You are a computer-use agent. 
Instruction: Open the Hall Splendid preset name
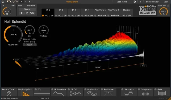pyautogui.click(x=72, y=2)
